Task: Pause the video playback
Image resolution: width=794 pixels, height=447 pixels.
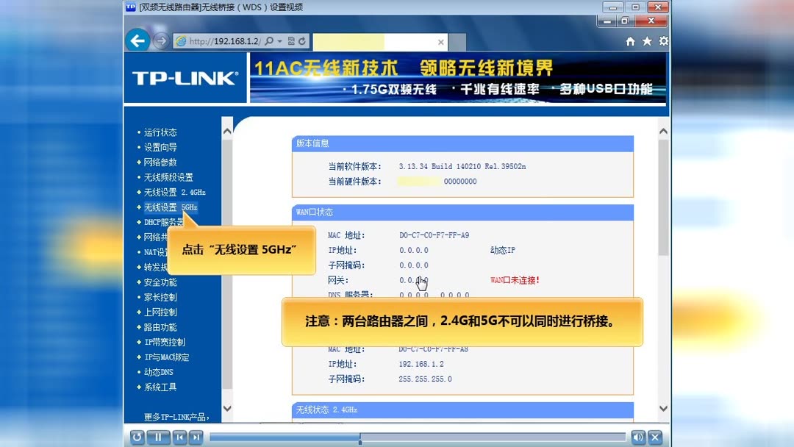Action: (x=157, y=437)
